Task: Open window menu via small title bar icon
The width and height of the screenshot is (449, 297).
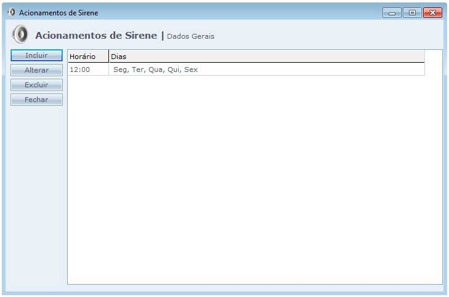Action: click(x=11, y=12)
